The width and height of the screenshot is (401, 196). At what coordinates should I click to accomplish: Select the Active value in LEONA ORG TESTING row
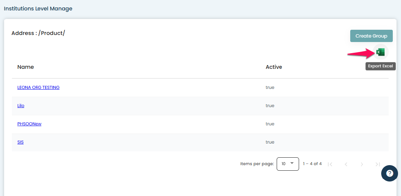(270, 87)
